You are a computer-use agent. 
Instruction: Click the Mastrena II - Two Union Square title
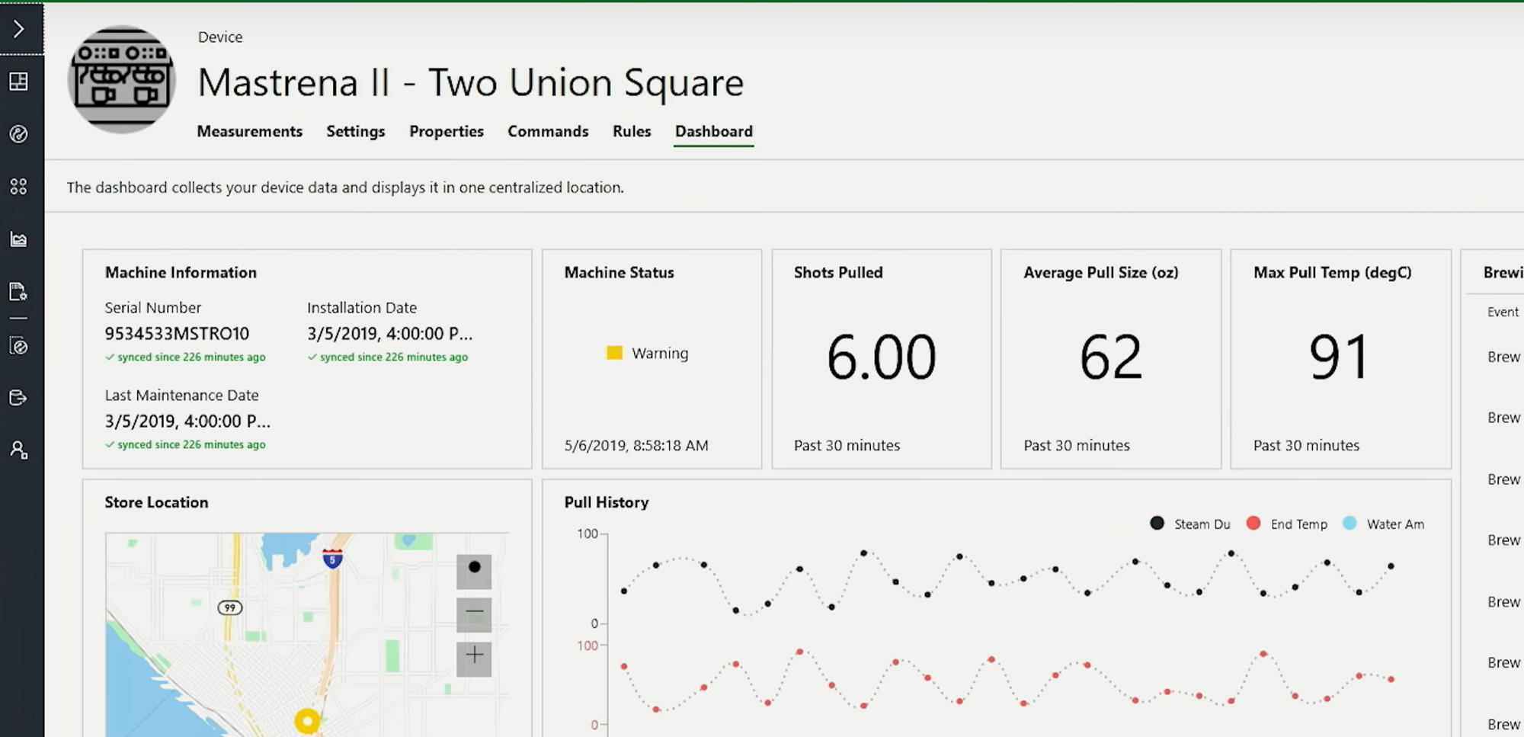[x=470, y=82]
